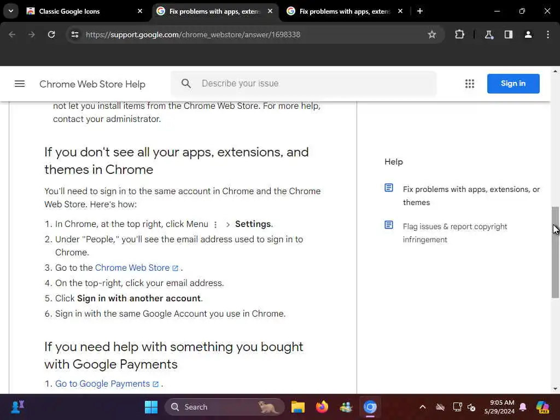
Task: Click the Chromium icon on taskbar
Action: (370, 407)
